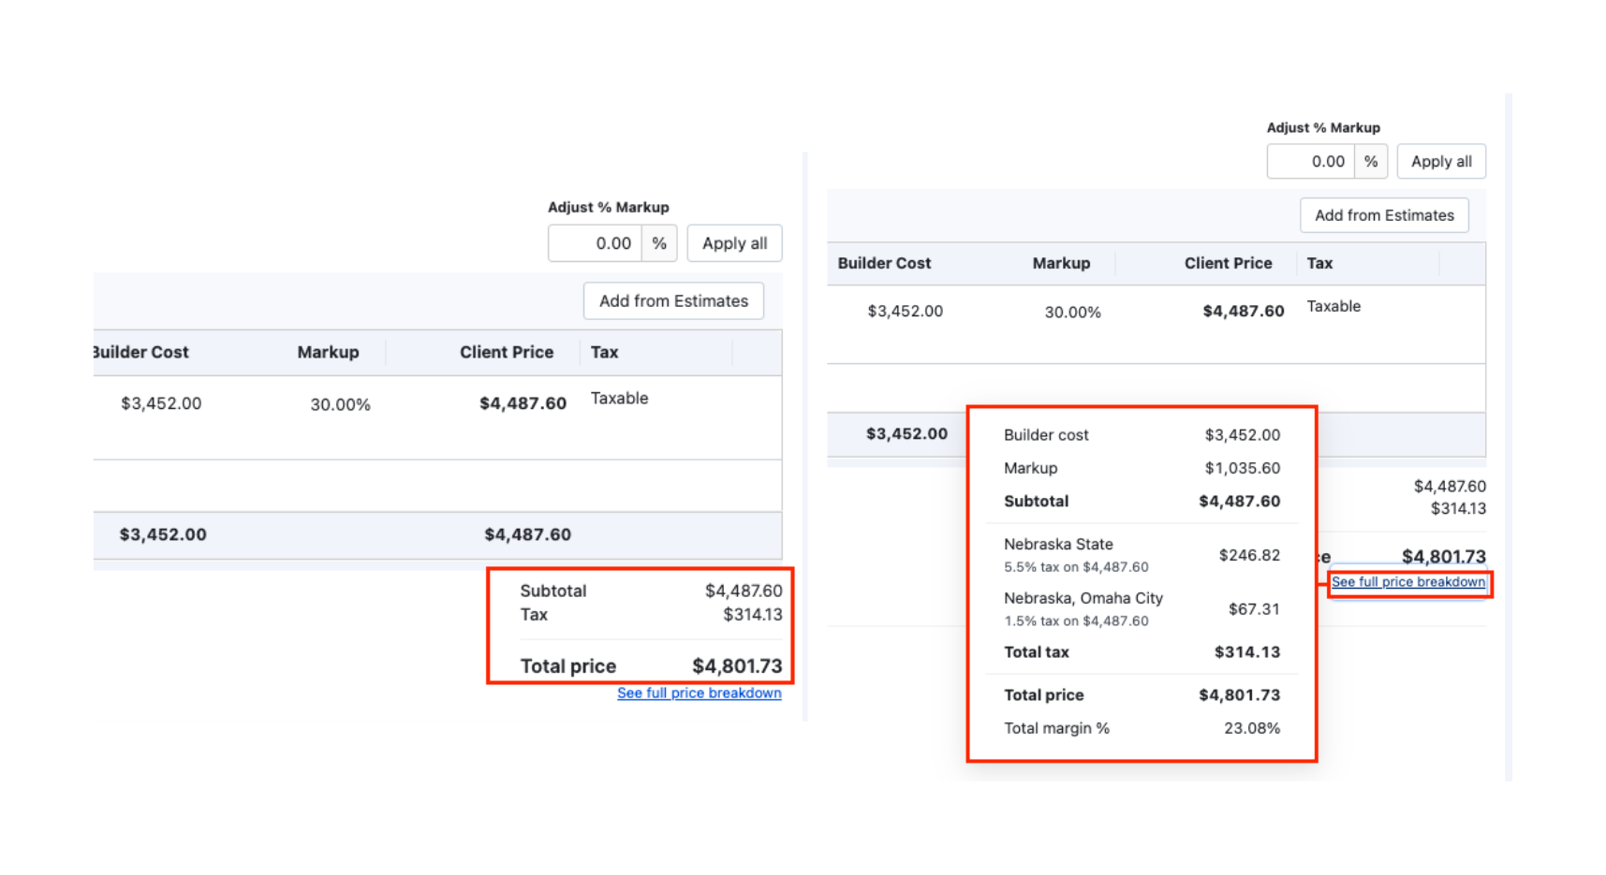Click the Markup $1,035.60 amount in the breakdown

pyautogui.click(x=1242, y=468)
